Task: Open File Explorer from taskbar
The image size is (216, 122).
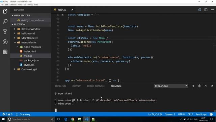Action: tap(80, 119)
